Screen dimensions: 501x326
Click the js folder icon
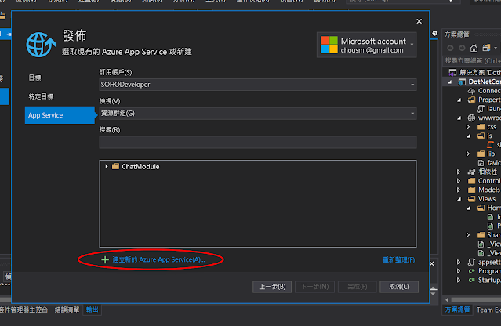point(481,136)
